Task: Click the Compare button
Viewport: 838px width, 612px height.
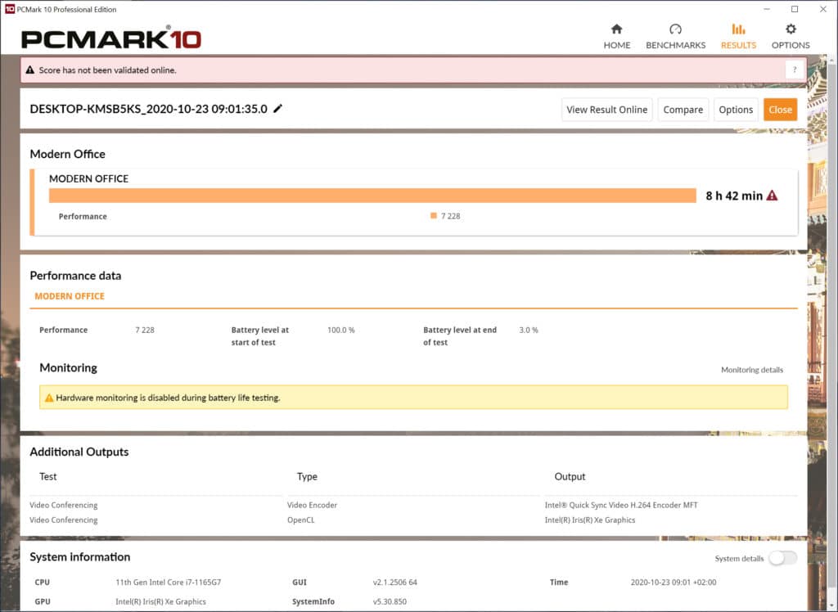Action: (x=683, y=110)
